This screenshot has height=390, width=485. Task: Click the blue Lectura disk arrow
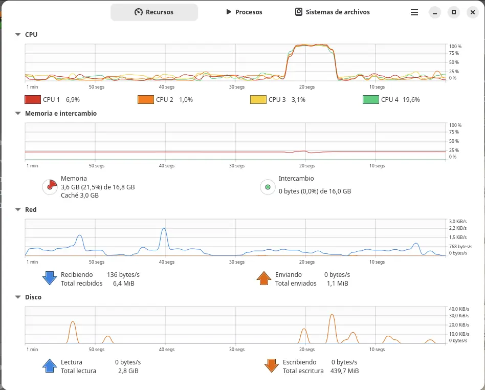[x=50, y=365]
